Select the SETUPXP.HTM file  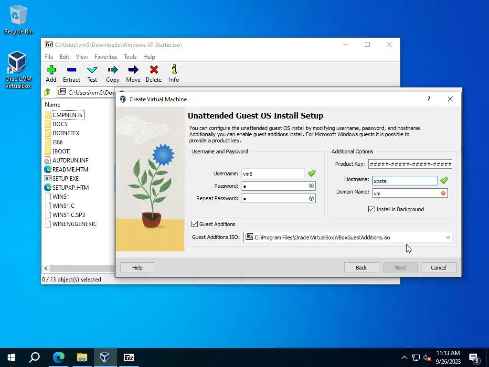pyautogui.click(x=71, y=187)
